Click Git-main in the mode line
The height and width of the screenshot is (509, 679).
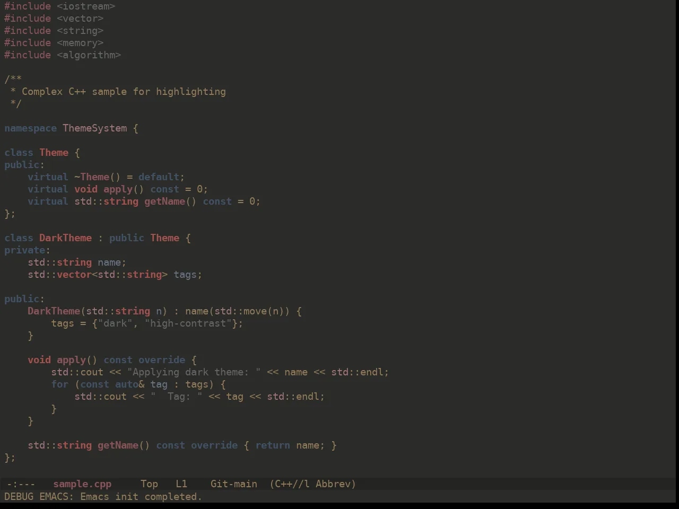tap(234, 484)
